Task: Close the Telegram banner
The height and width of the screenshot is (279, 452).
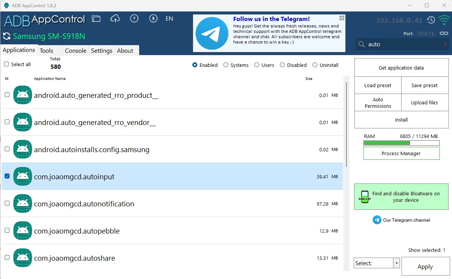Action: (341, 18)
